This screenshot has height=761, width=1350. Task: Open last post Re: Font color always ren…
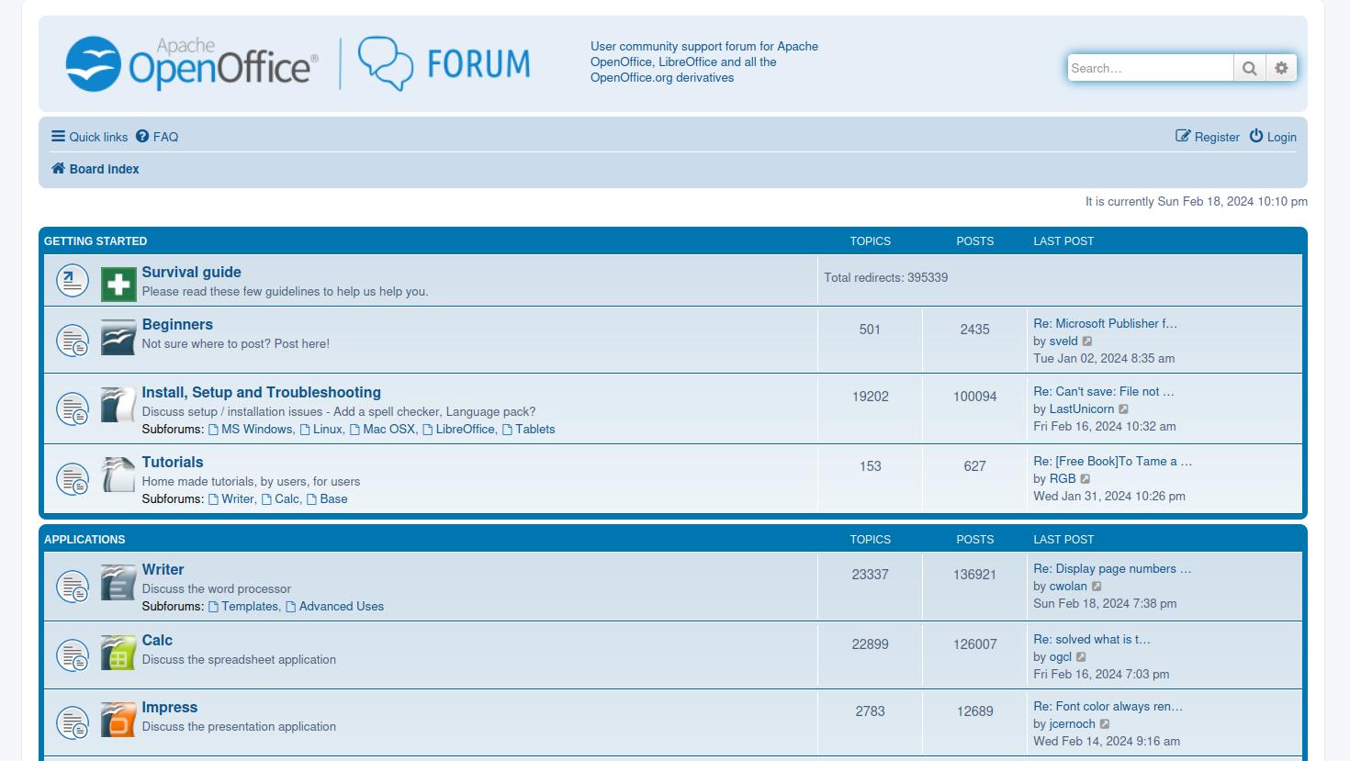click(1108, 707)
